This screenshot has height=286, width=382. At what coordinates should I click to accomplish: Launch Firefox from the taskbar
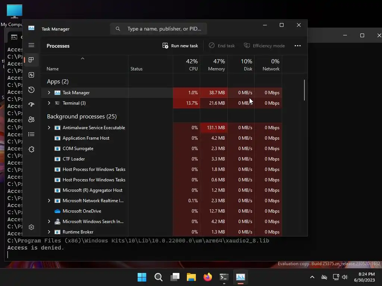click(x=207, y=277)
